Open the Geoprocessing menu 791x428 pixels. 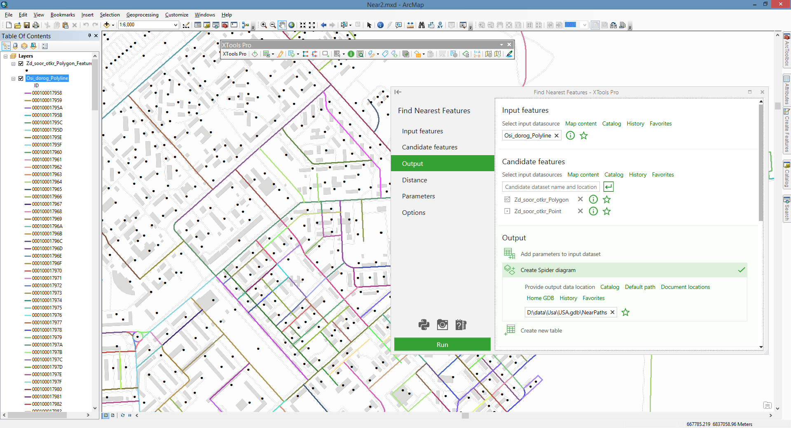(x=142, y=15)
